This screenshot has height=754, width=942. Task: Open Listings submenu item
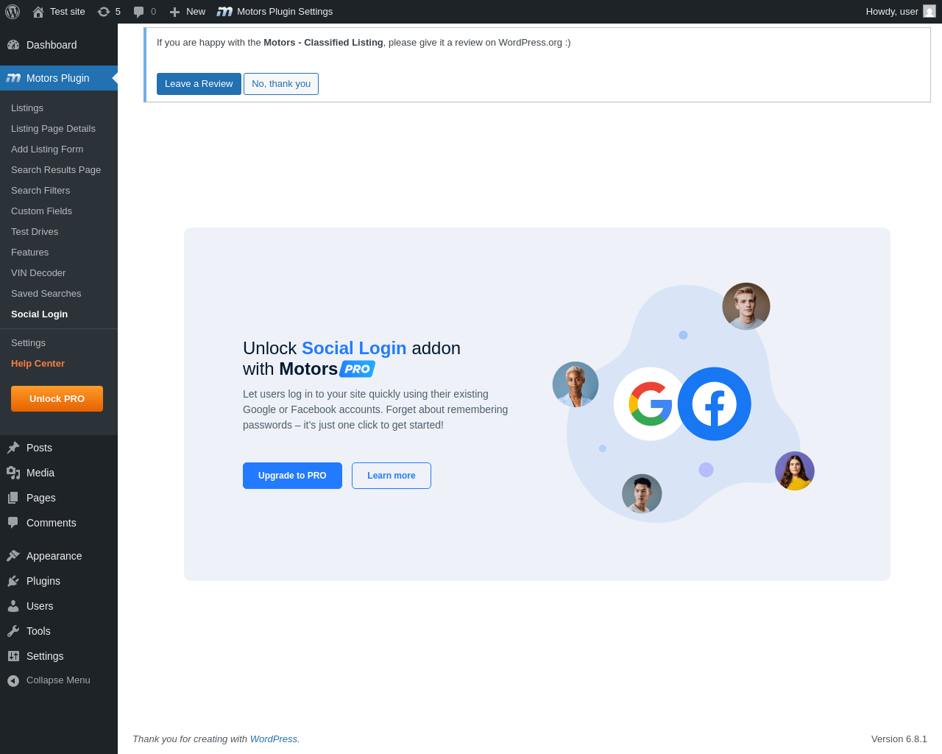27,108
